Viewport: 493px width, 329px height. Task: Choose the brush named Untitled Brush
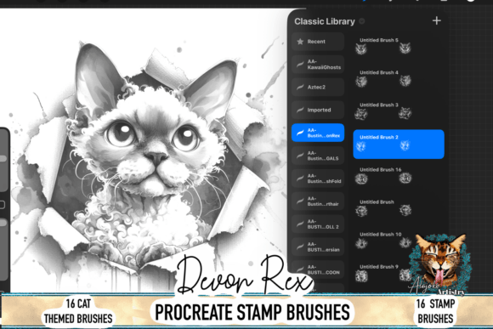[399, 208]
